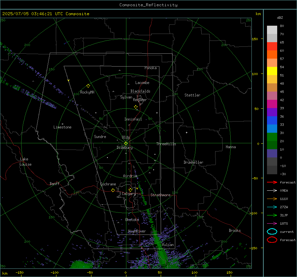297x277 pixels.
Task: Click the Banff town label
Action: 54,184
